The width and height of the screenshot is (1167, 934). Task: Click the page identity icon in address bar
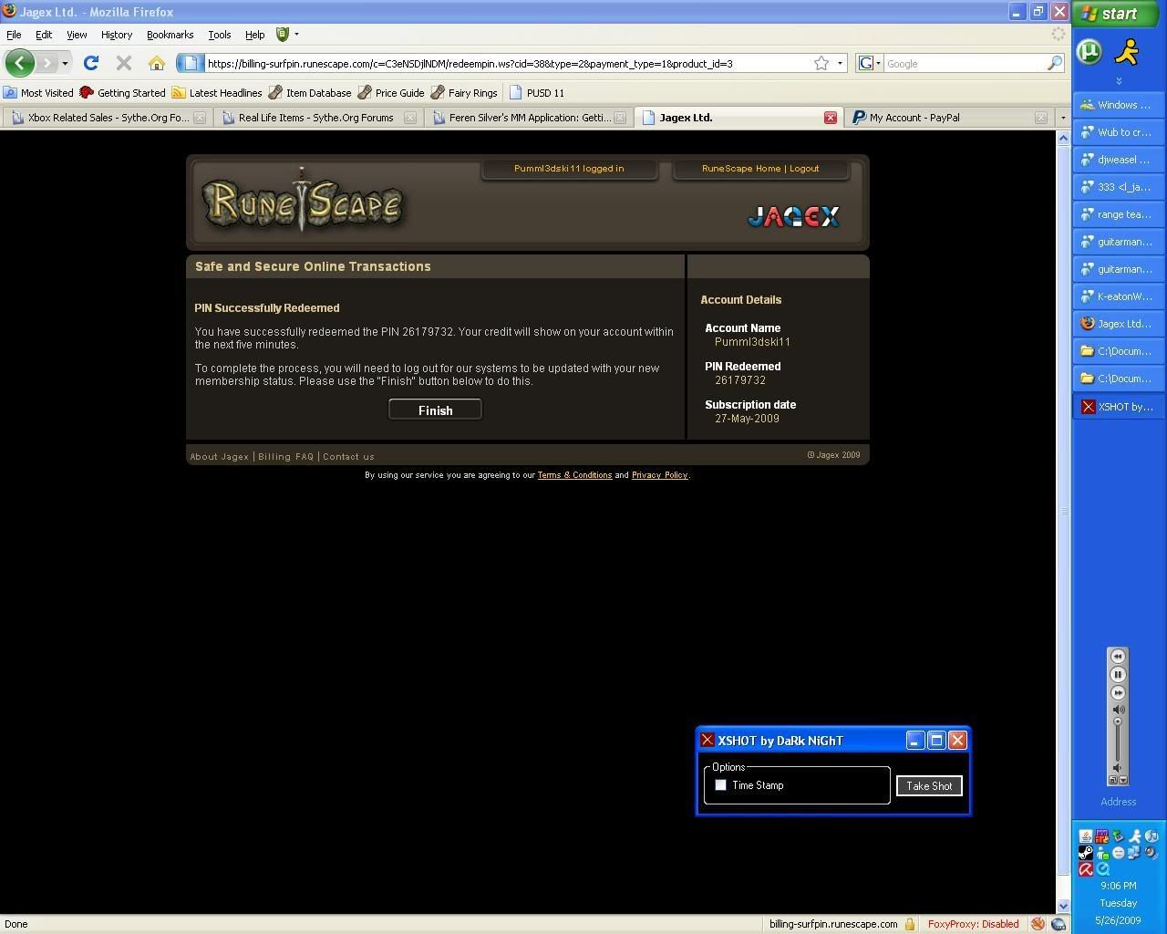pos(189,63)
